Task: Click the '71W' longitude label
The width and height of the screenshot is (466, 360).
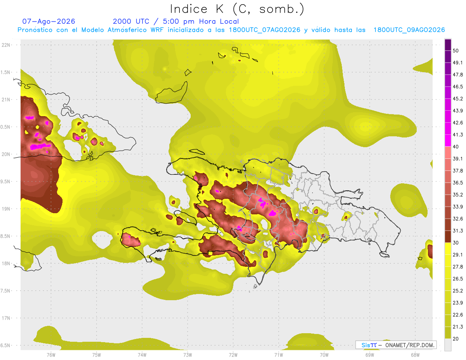Action: coord(278,355)
